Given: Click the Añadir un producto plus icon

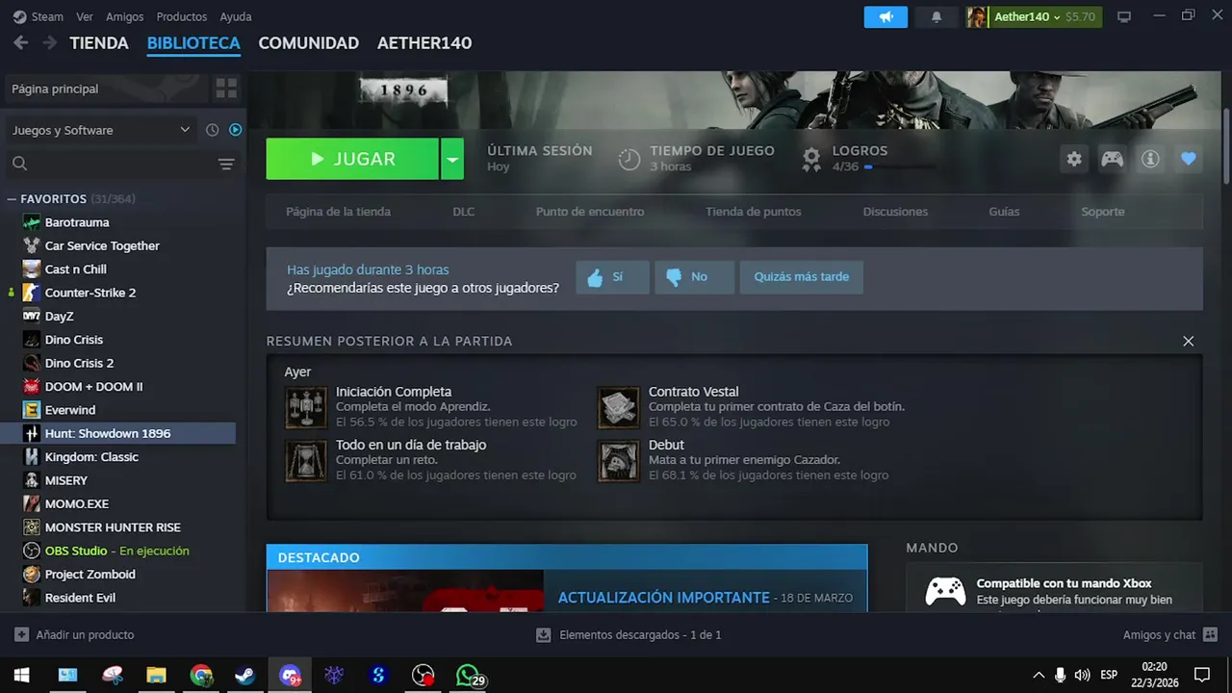Looking at the screenshot, I should click(21, 635).
